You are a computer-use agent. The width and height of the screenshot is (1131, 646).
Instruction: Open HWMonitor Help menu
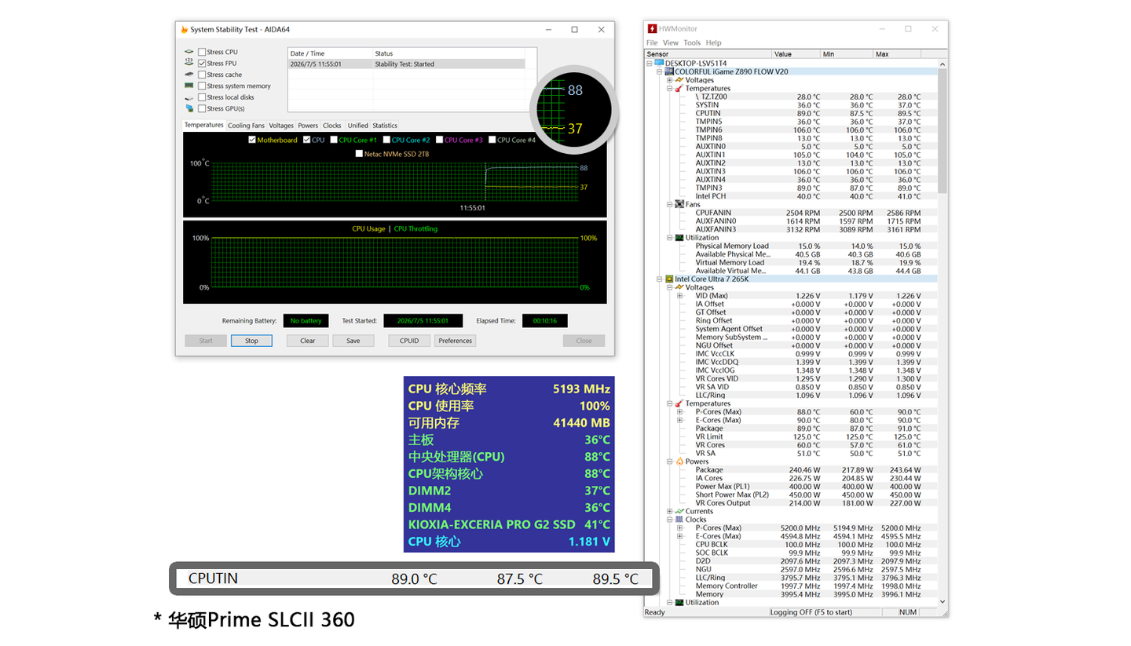(713, 43)
